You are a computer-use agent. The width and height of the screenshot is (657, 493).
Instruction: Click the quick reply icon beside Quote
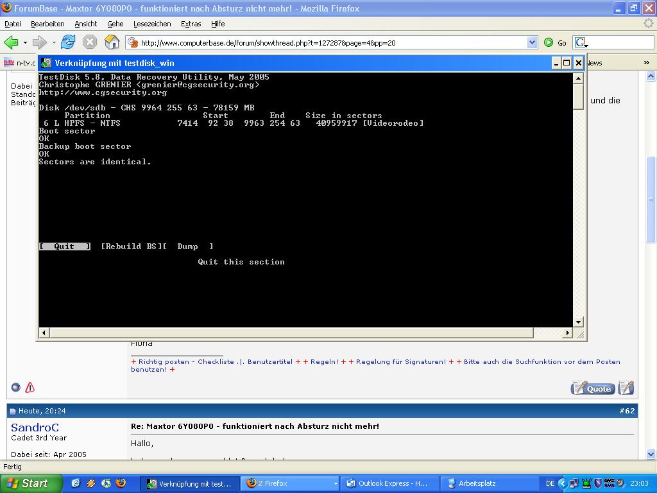626,388
